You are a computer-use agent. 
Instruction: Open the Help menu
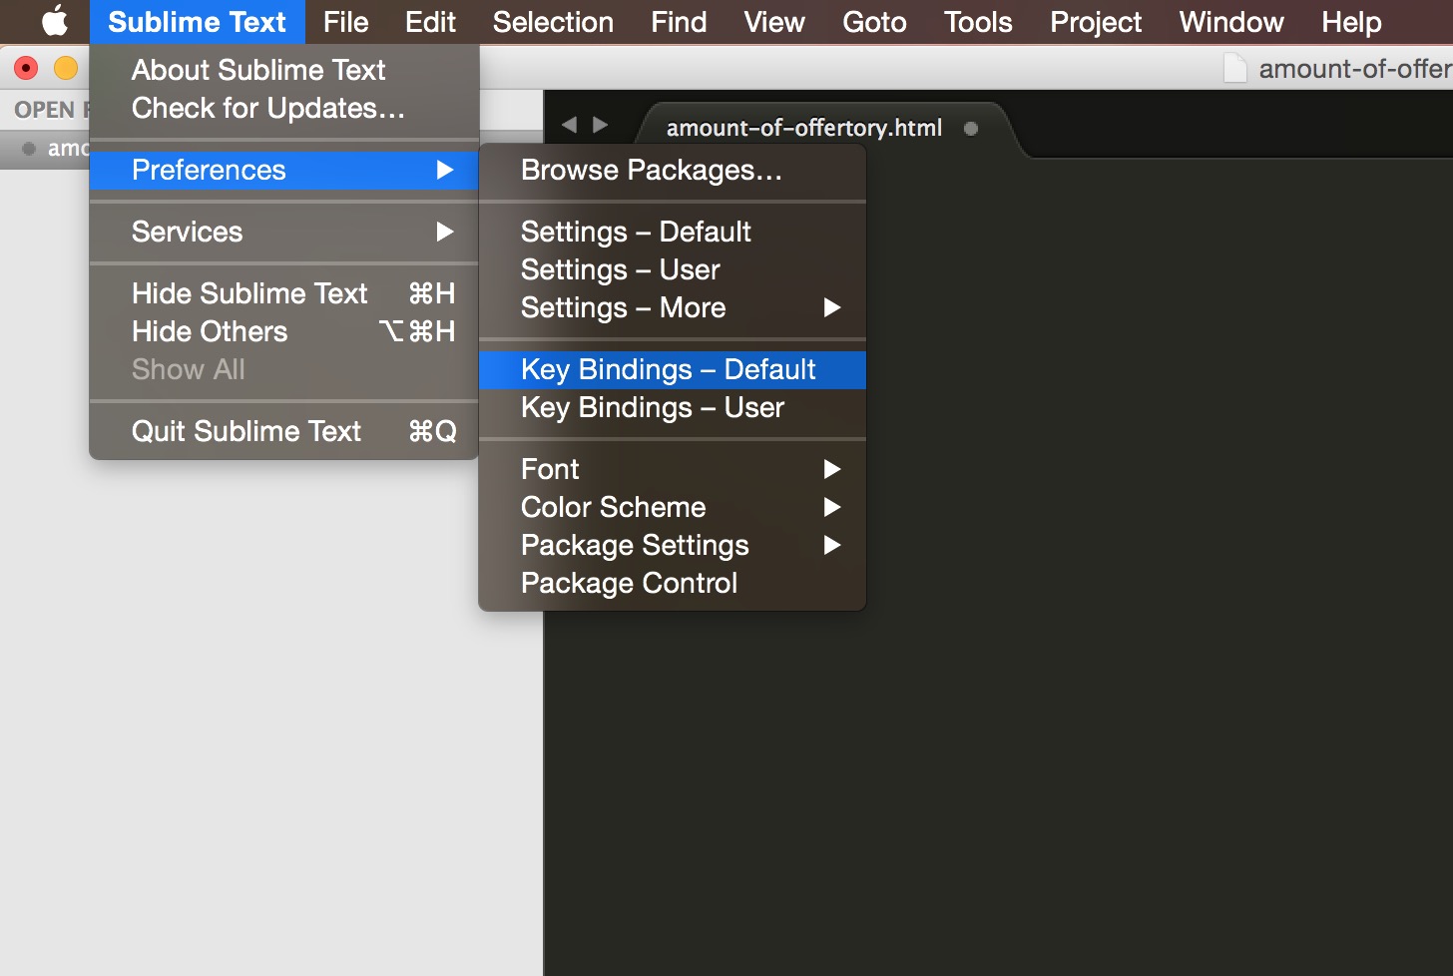[x=1351, y=22]
